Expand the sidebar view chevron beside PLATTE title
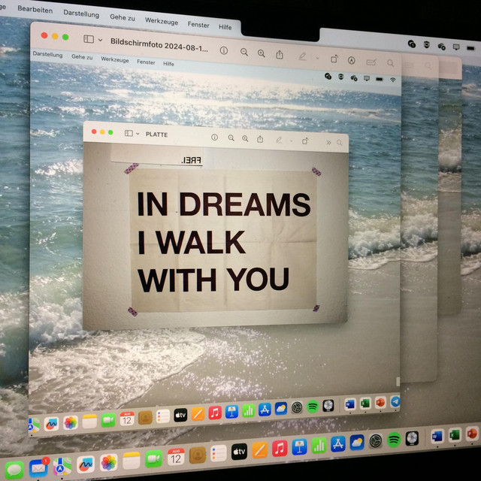The height and width of the screenshot is (481, 481). pyautogui.click(x=138, y=134)
